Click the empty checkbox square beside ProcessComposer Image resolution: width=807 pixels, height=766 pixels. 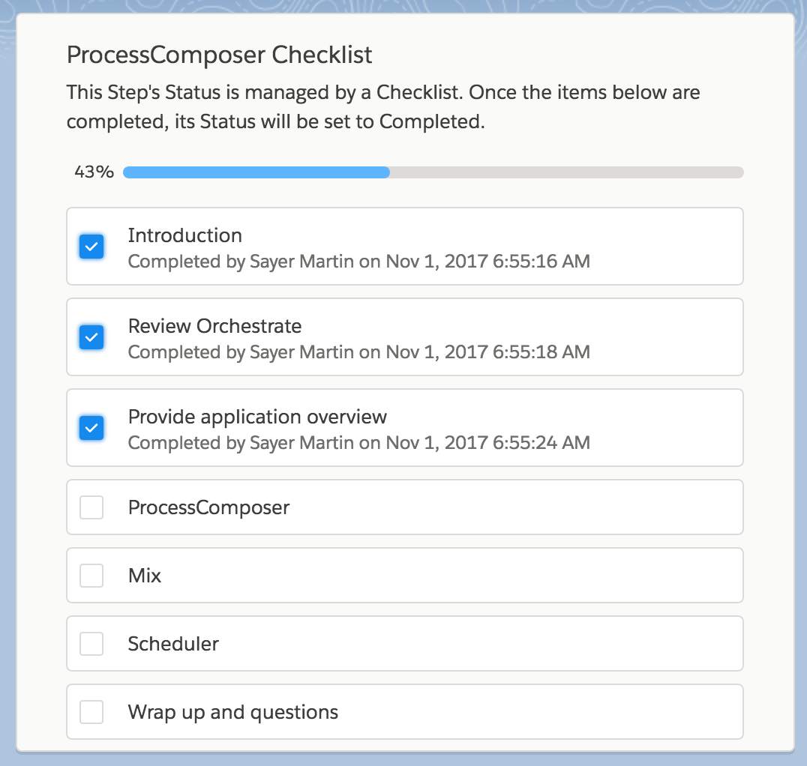click(x=91, y=507)
